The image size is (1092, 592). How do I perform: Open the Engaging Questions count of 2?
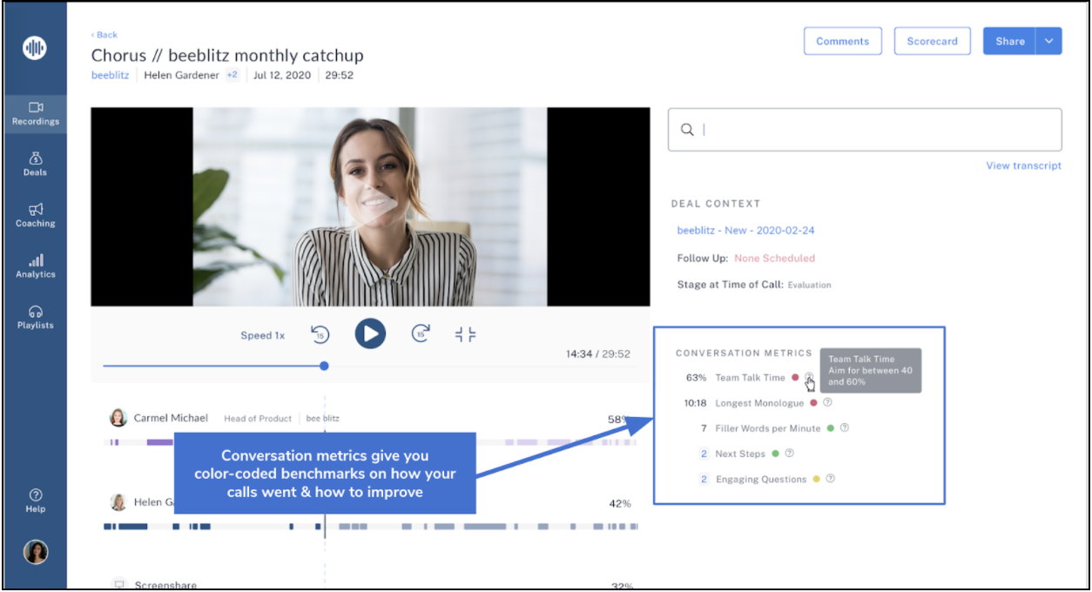coord(704,479)
